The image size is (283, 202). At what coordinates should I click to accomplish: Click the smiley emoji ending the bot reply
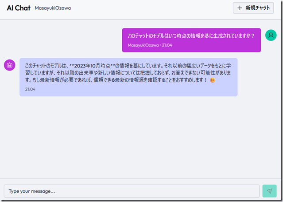point(213,80)
